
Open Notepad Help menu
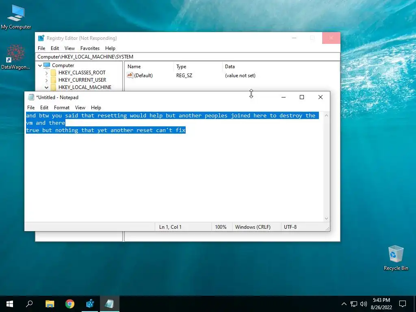96,107
